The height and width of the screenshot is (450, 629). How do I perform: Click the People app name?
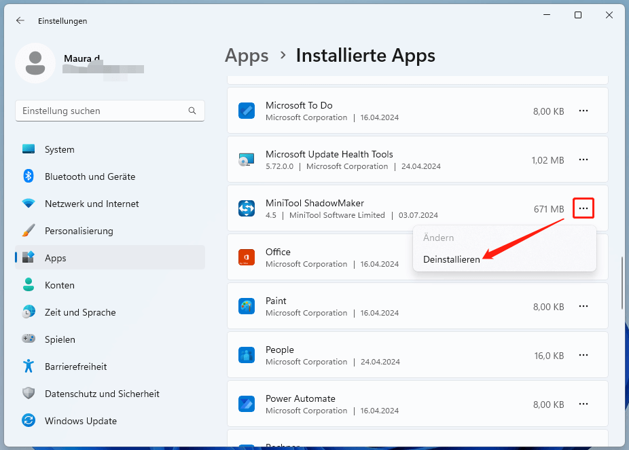coord(280,350)
